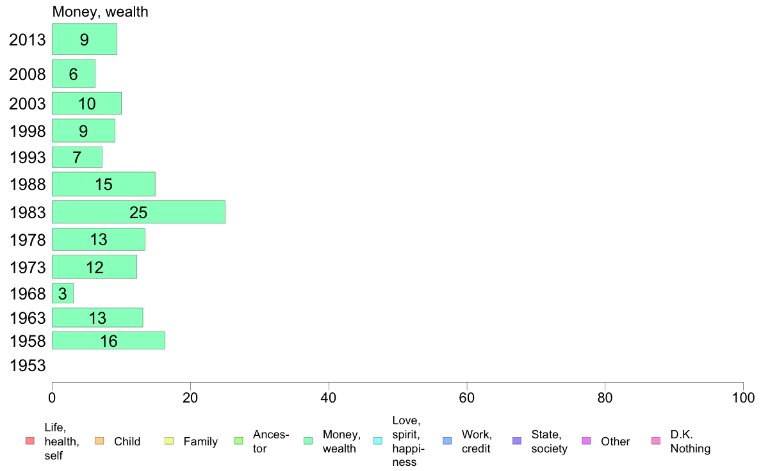Click the Life, health, self legend swatch

point(30,441)
